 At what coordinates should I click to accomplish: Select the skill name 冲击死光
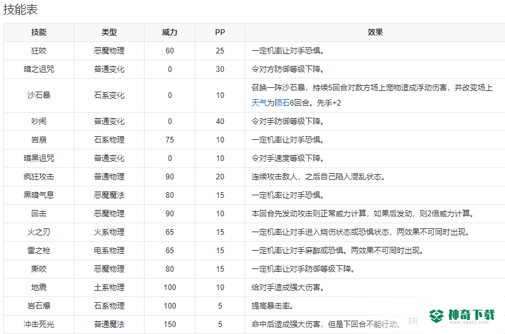(39, 324)
